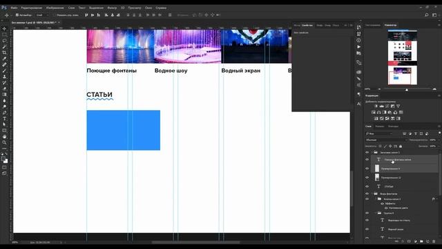Select the Brush tool

coord(4,71)
